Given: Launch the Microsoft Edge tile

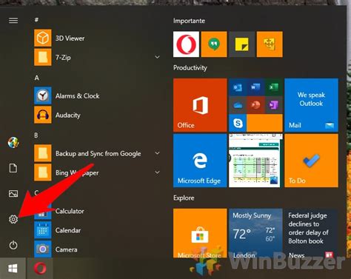Looking at the screenshot, I should click(x=200, y=161).
